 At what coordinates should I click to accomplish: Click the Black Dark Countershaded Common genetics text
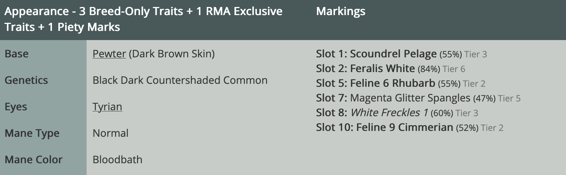(x=180, y=80)
